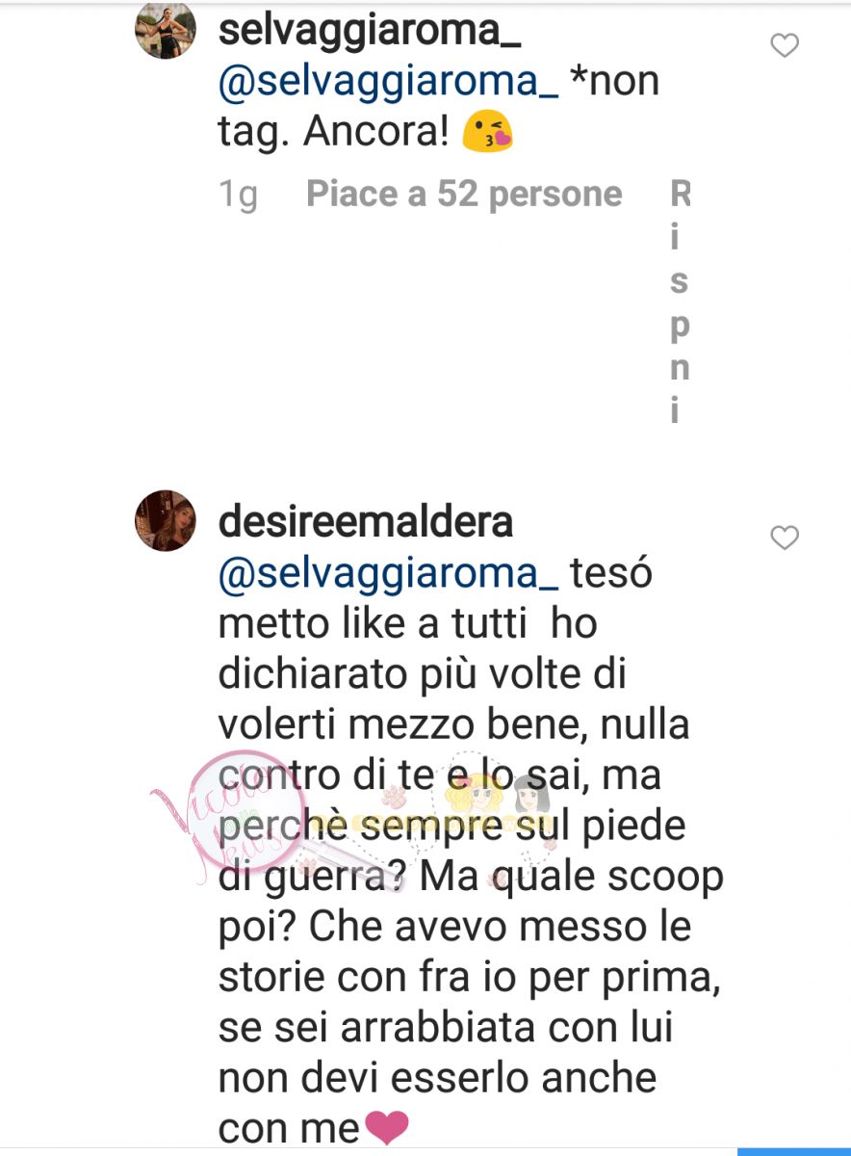
Task: Open selvaggiaroma_ profile picture avatar
Action: (166, 30)
